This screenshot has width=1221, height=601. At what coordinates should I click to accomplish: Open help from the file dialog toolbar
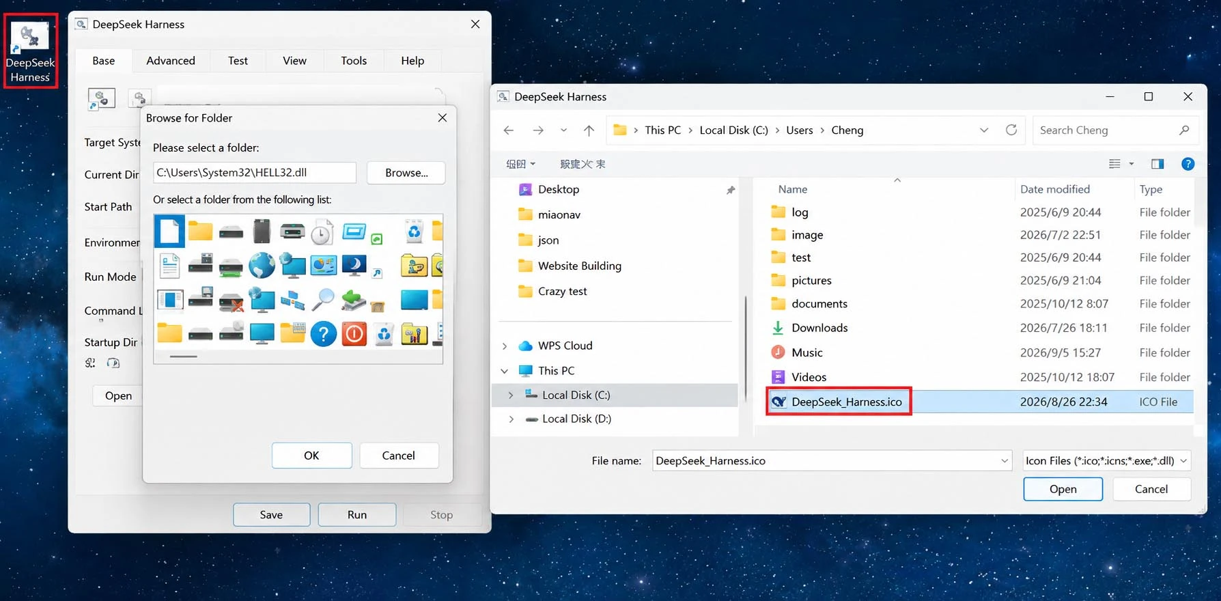click(x=1188, y=164)
